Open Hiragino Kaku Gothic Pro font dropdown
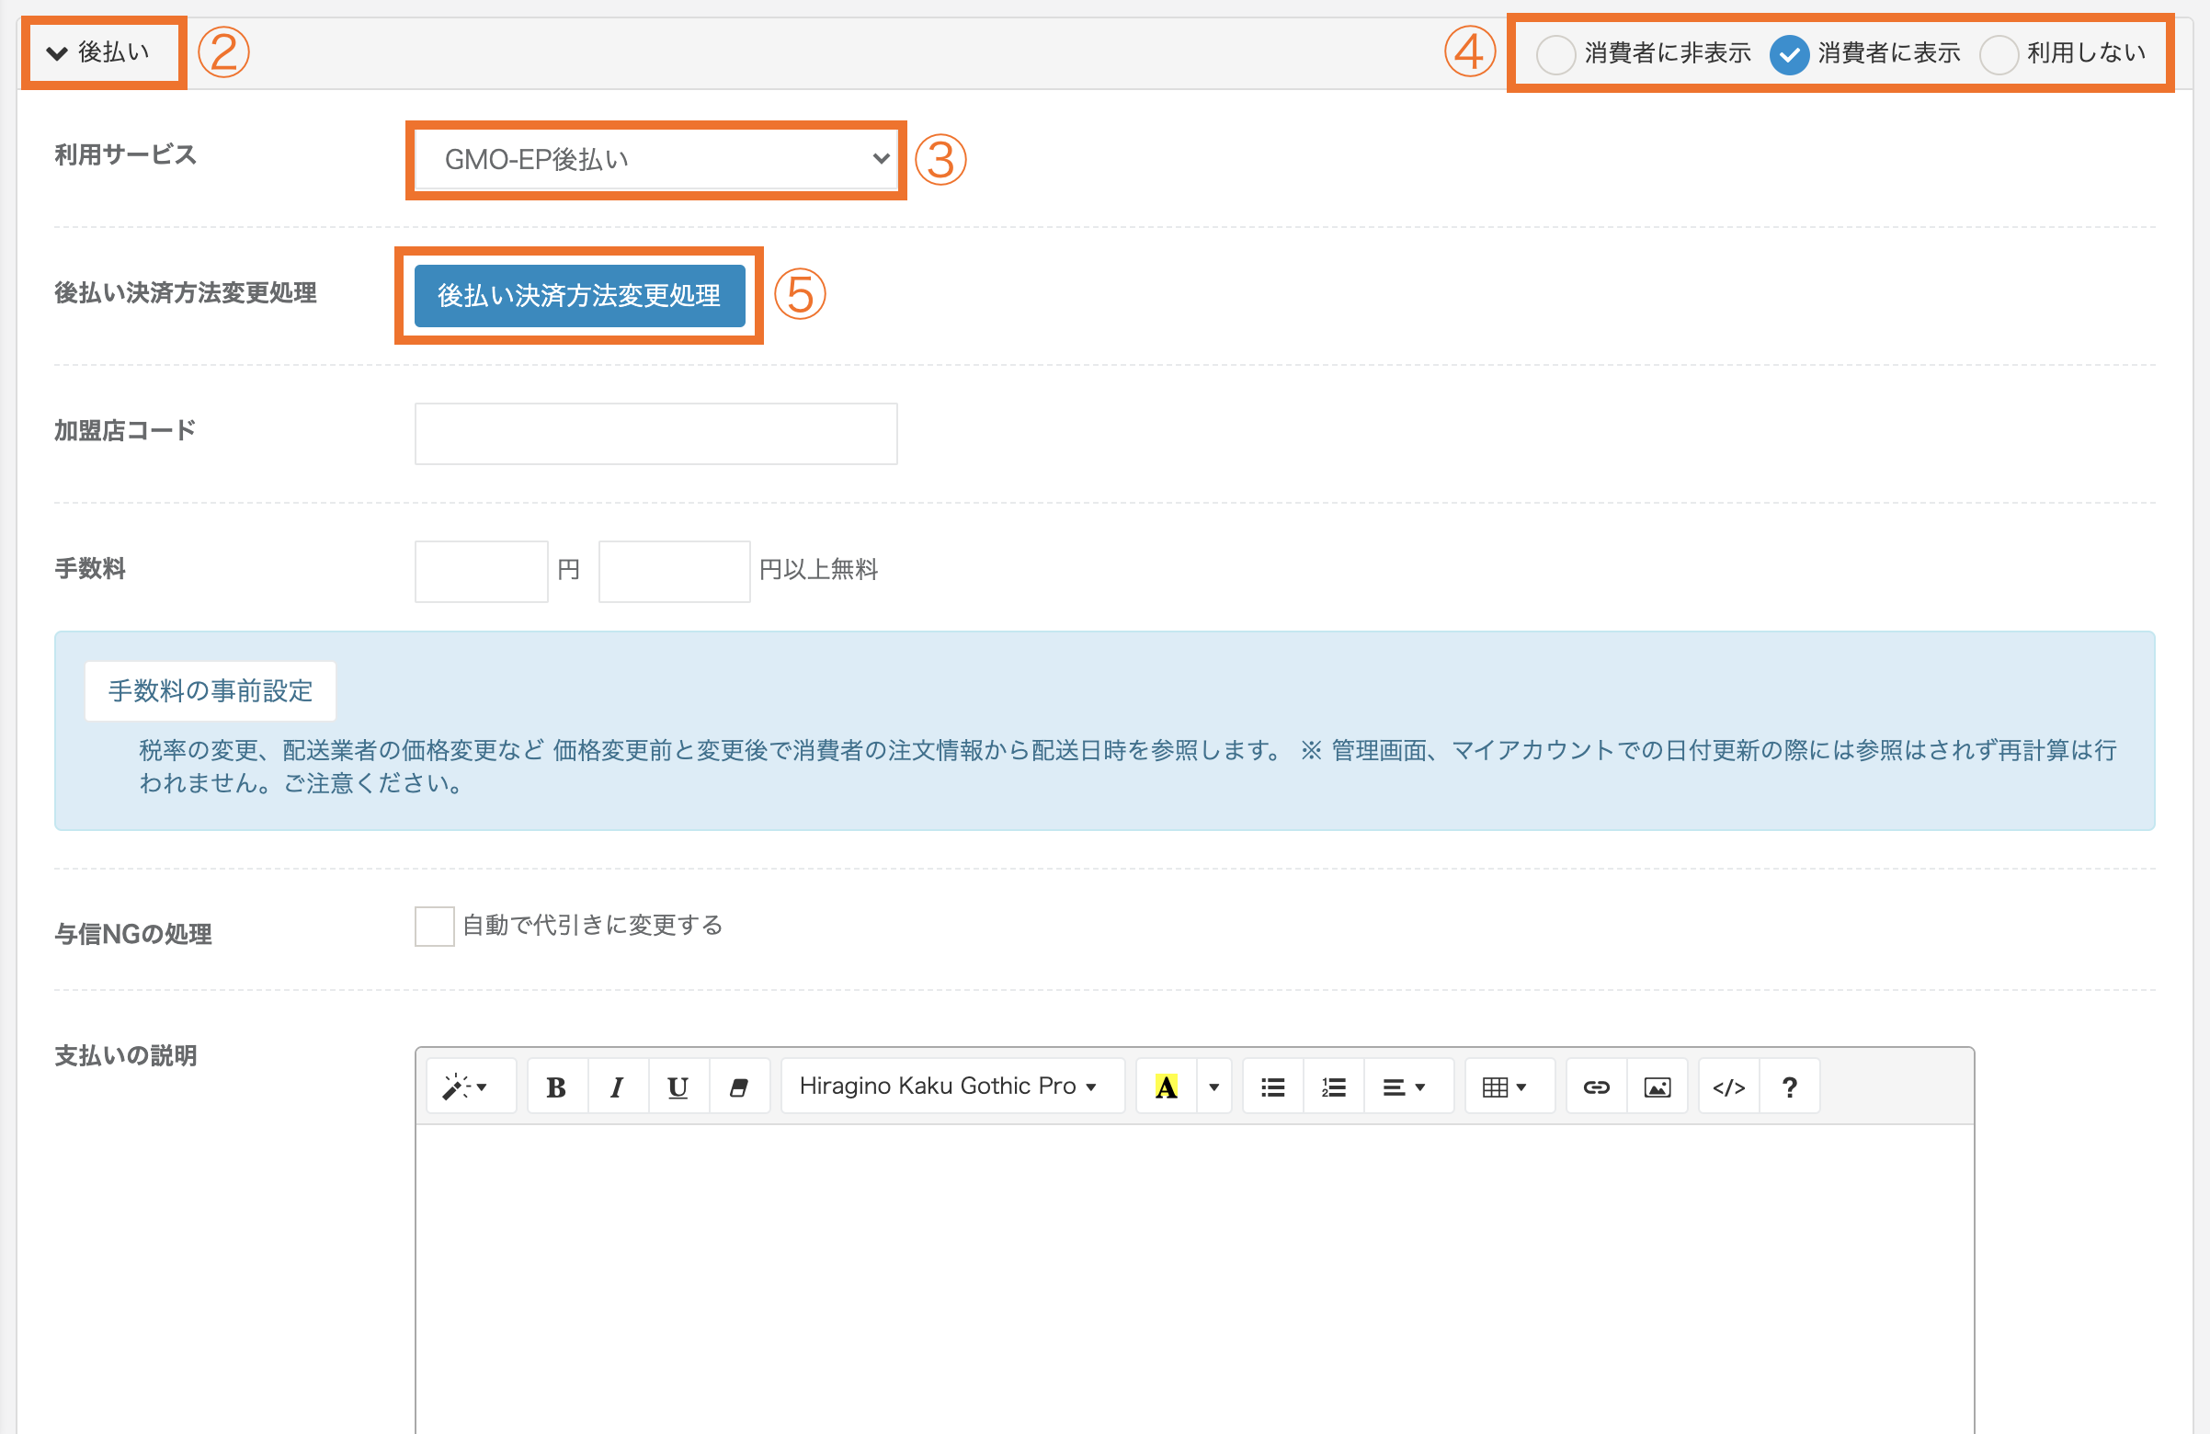The image size is (2210, 1434). click(x=948, y=1087)
